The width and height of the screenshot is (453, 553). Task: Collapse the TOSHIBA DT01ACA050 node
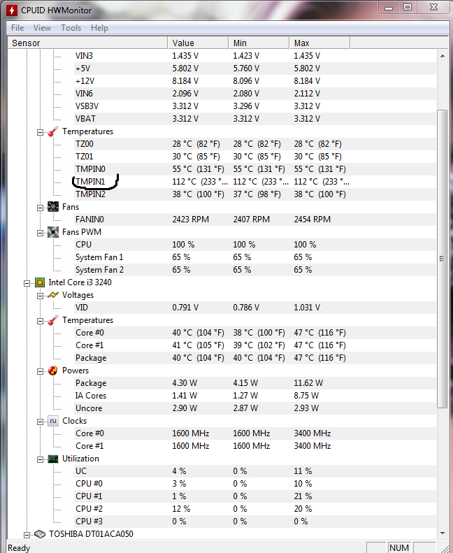coord(27,535)
